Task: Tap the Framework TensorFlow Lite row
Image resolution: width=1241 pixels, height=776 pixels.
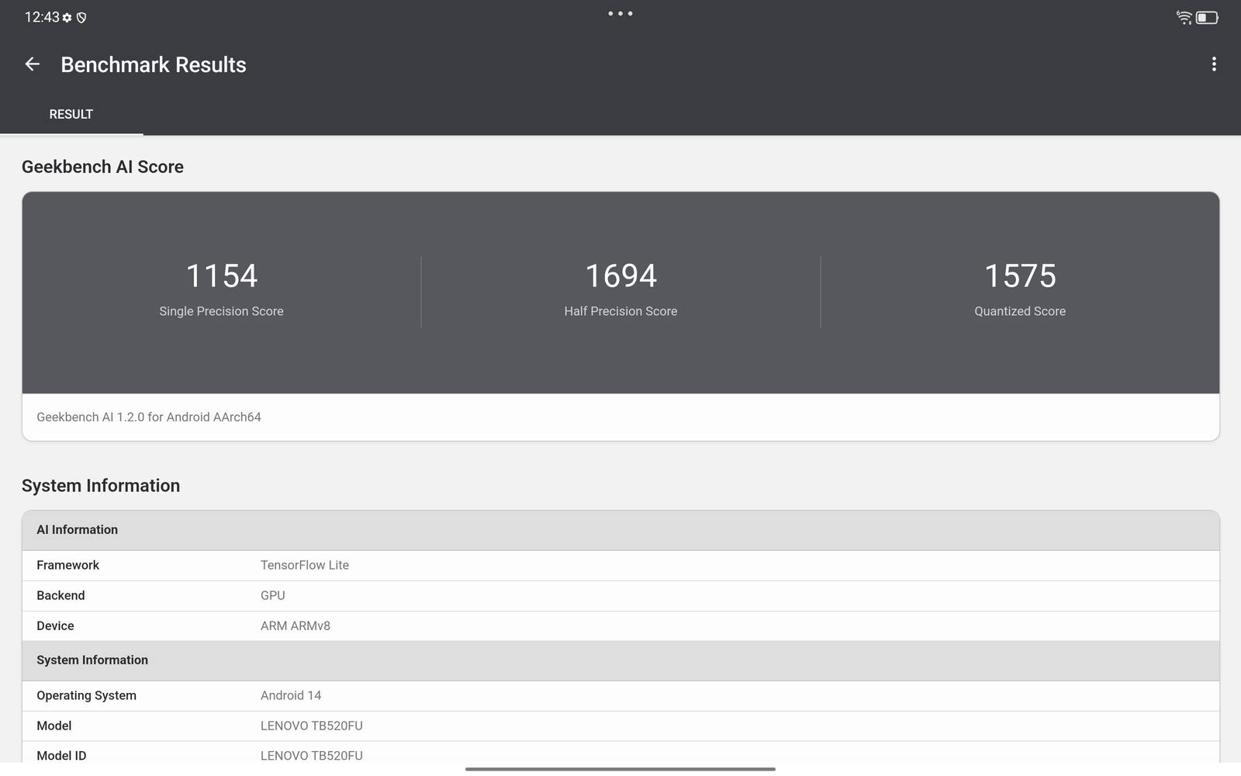Action: pyautogui.click(x=620, y=565)
